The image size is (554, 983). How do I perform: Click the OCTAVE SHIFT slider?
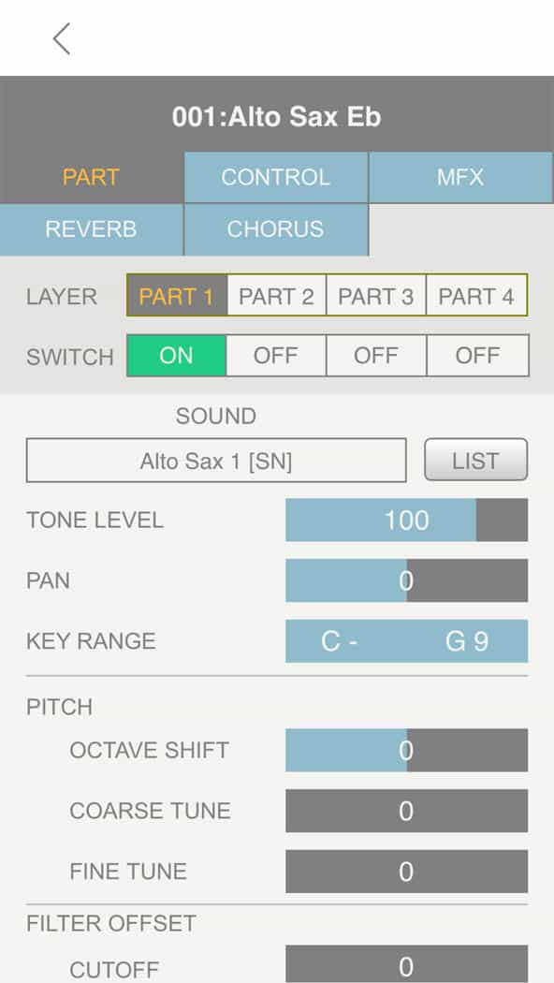tap(407, 750)
